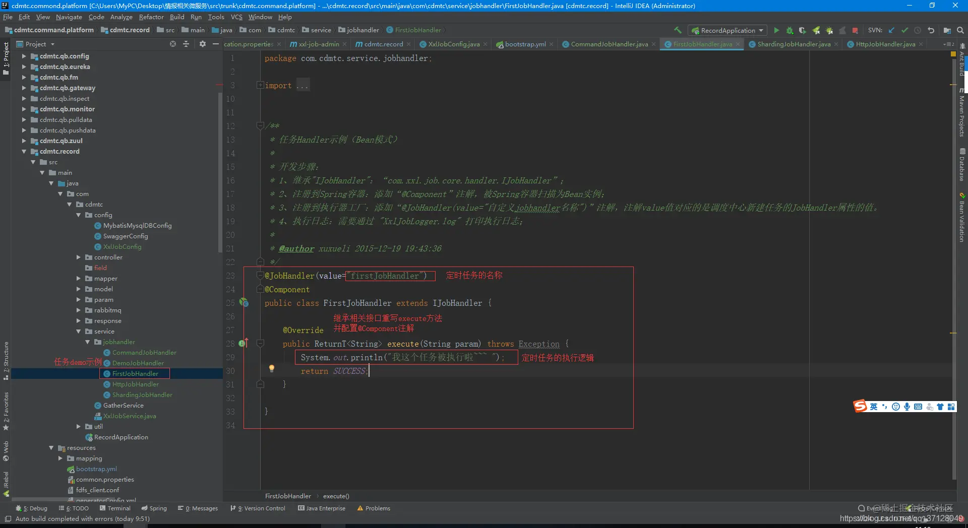Hide the Project panel with the minus icon

[216, 44]
